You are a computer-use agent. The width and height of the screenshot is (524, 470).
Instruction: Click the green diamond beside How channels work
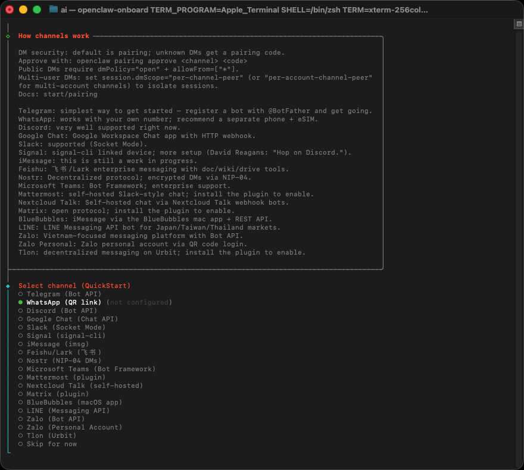[8, 36]
